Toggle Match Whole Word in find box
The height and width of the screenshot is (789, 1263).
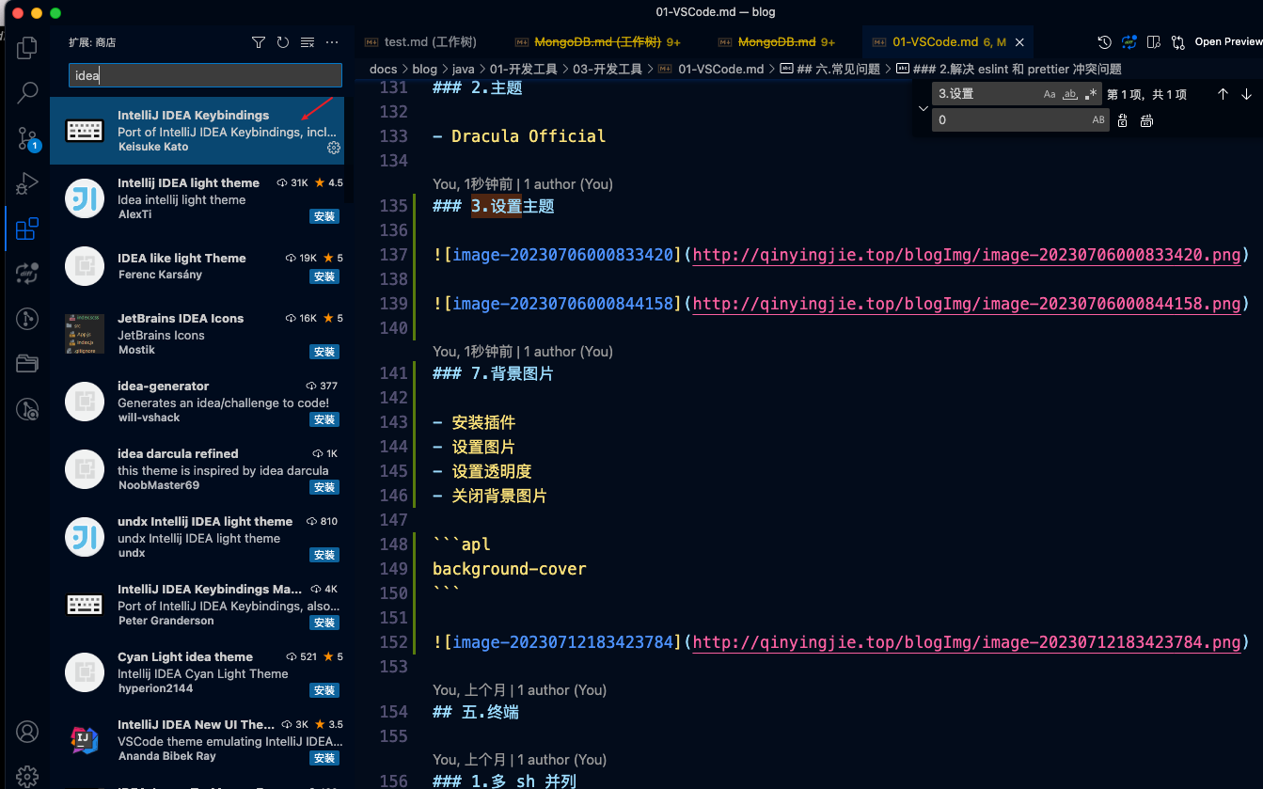[x=1070, y=94]
